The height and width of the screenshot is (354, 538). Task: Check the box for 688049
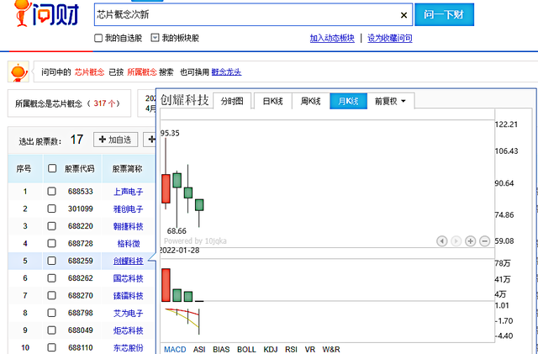point(51,330)
